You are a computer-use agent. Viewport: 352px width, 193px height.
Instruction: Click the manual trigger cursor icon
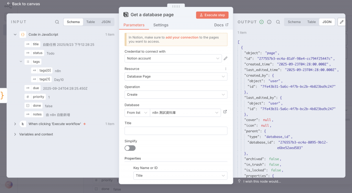23,124
